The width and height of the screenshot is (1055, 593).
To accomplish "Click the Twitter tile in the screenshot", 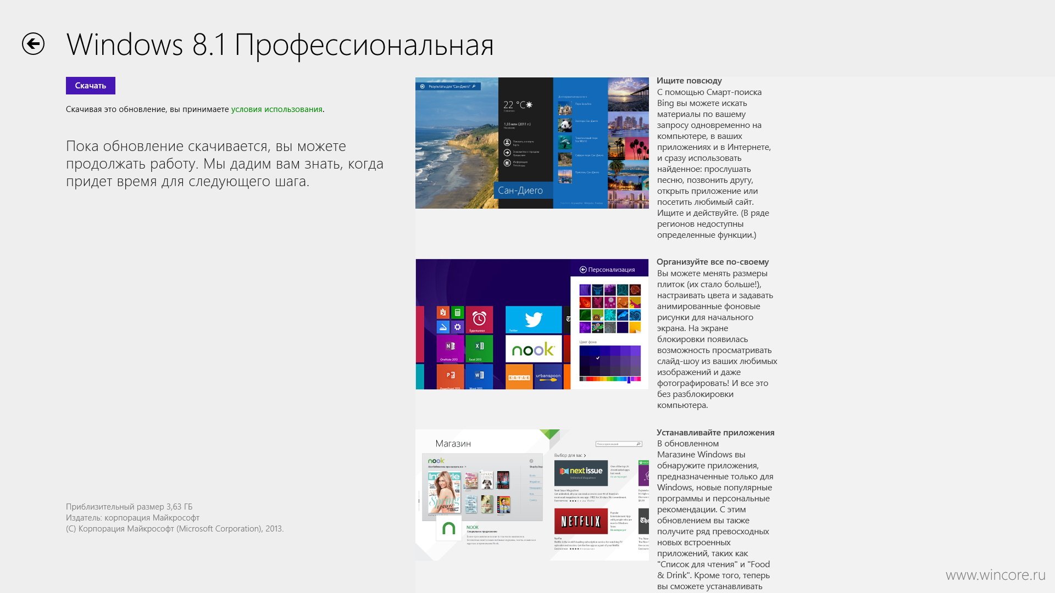I will pyautogui.click(x=534, y=320).
